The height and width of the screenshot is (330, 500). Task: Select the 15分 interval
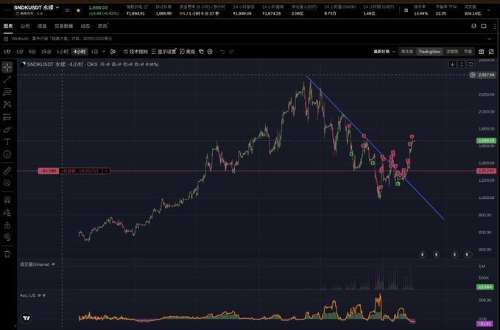46,52
